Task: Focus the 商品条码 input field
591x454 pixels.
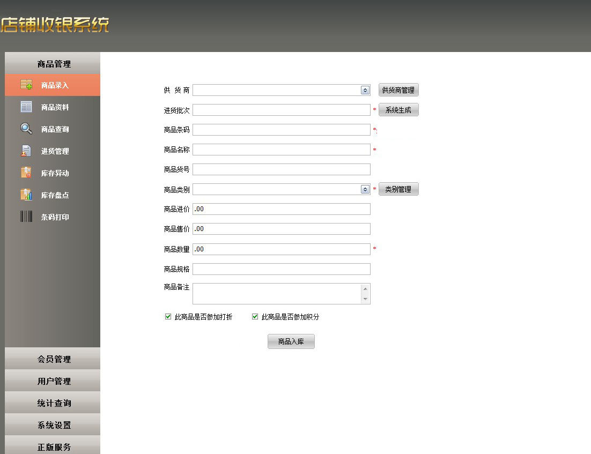Action: click(x=282, y=130)
